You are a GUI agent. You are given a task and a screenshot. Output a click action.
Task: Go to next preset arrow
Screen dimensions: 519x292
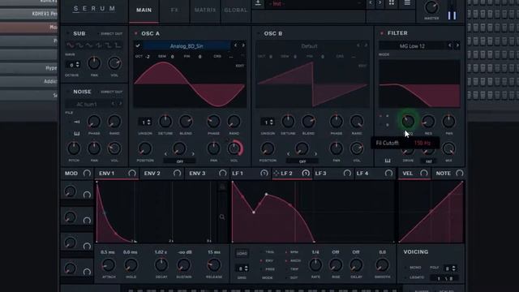380,2
